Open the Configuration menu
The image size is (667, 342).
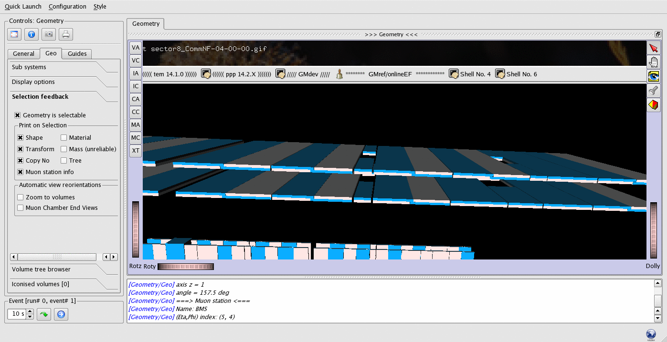click(67, 6)
